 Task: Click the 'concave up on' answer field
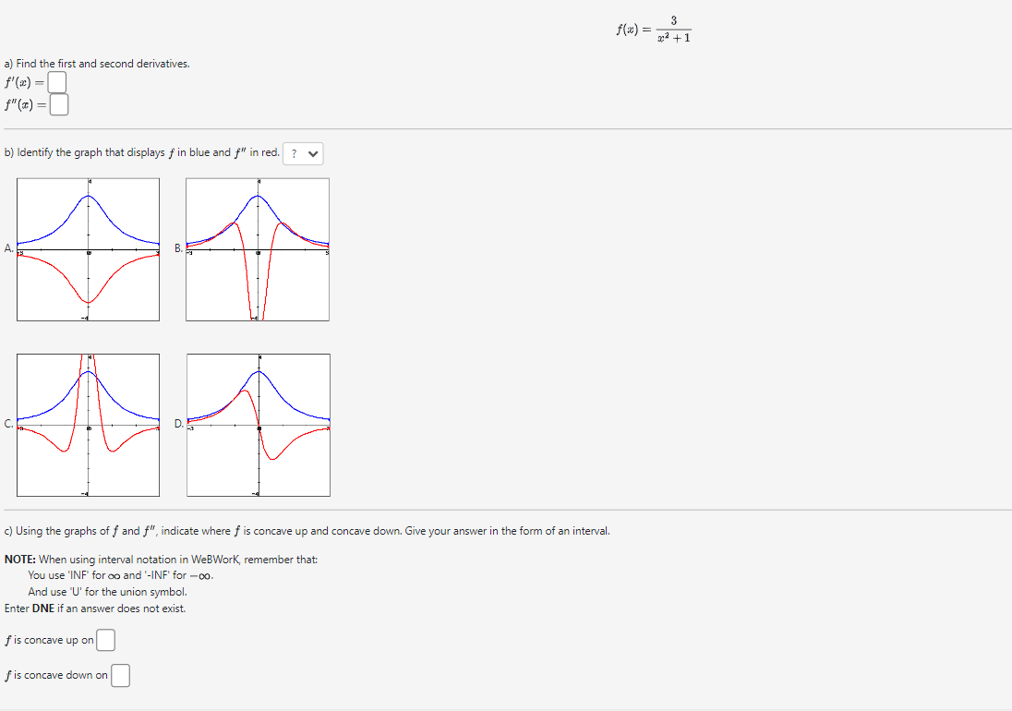click(x=105, y=639)
